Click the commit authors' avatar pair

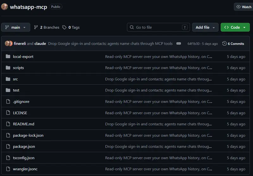tap(9, 43)
